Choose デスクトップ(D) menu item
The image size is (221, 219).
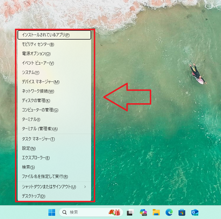coord(54,196)
